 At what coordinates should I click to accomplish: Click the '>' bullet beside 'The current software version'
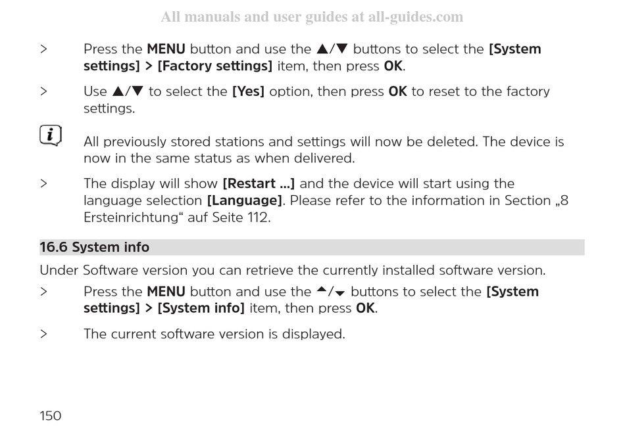(x=44, y=334)
